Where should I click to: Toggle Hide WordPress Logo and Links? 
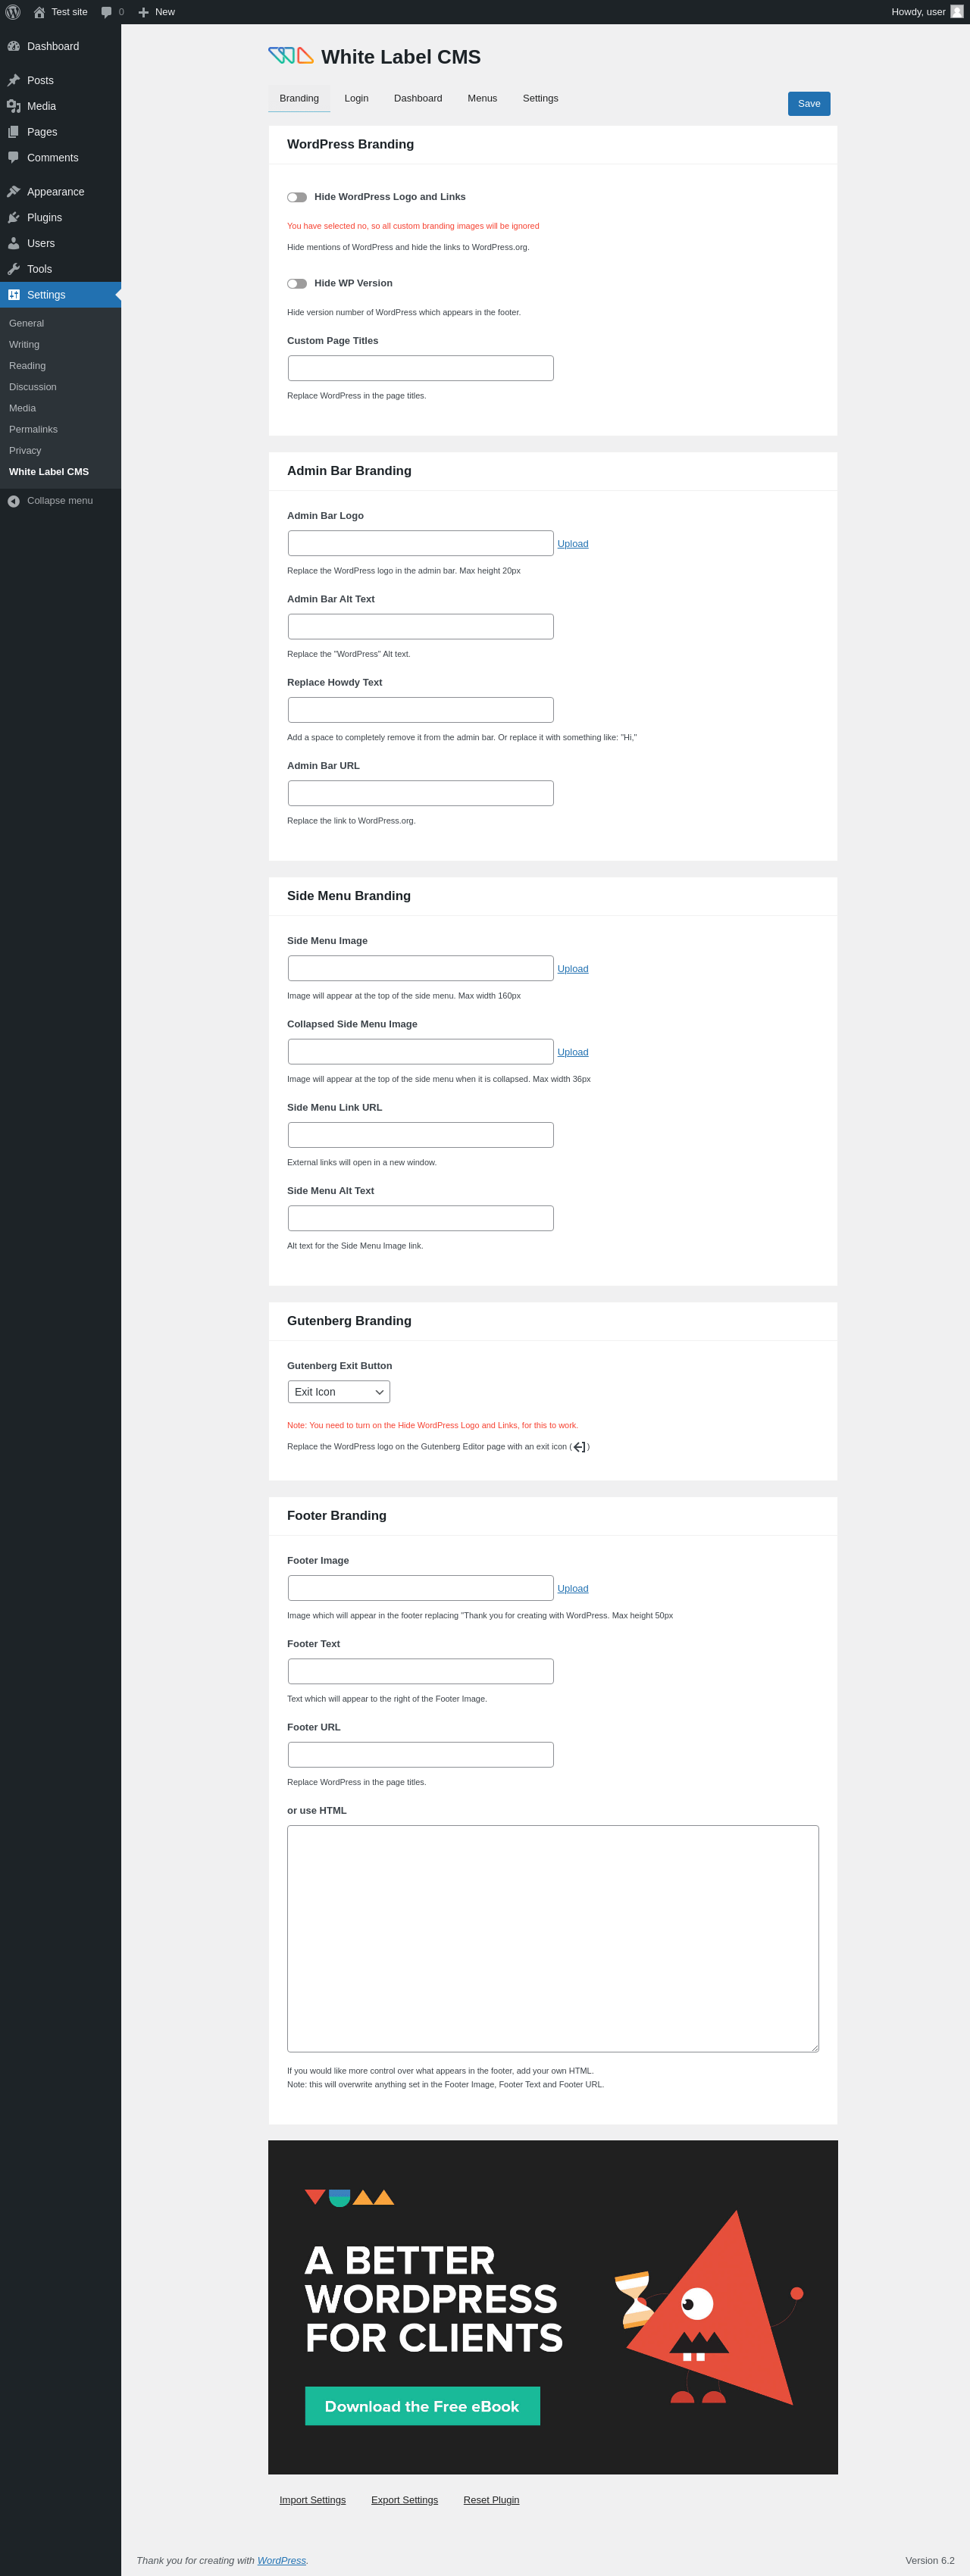click(297, 197)
